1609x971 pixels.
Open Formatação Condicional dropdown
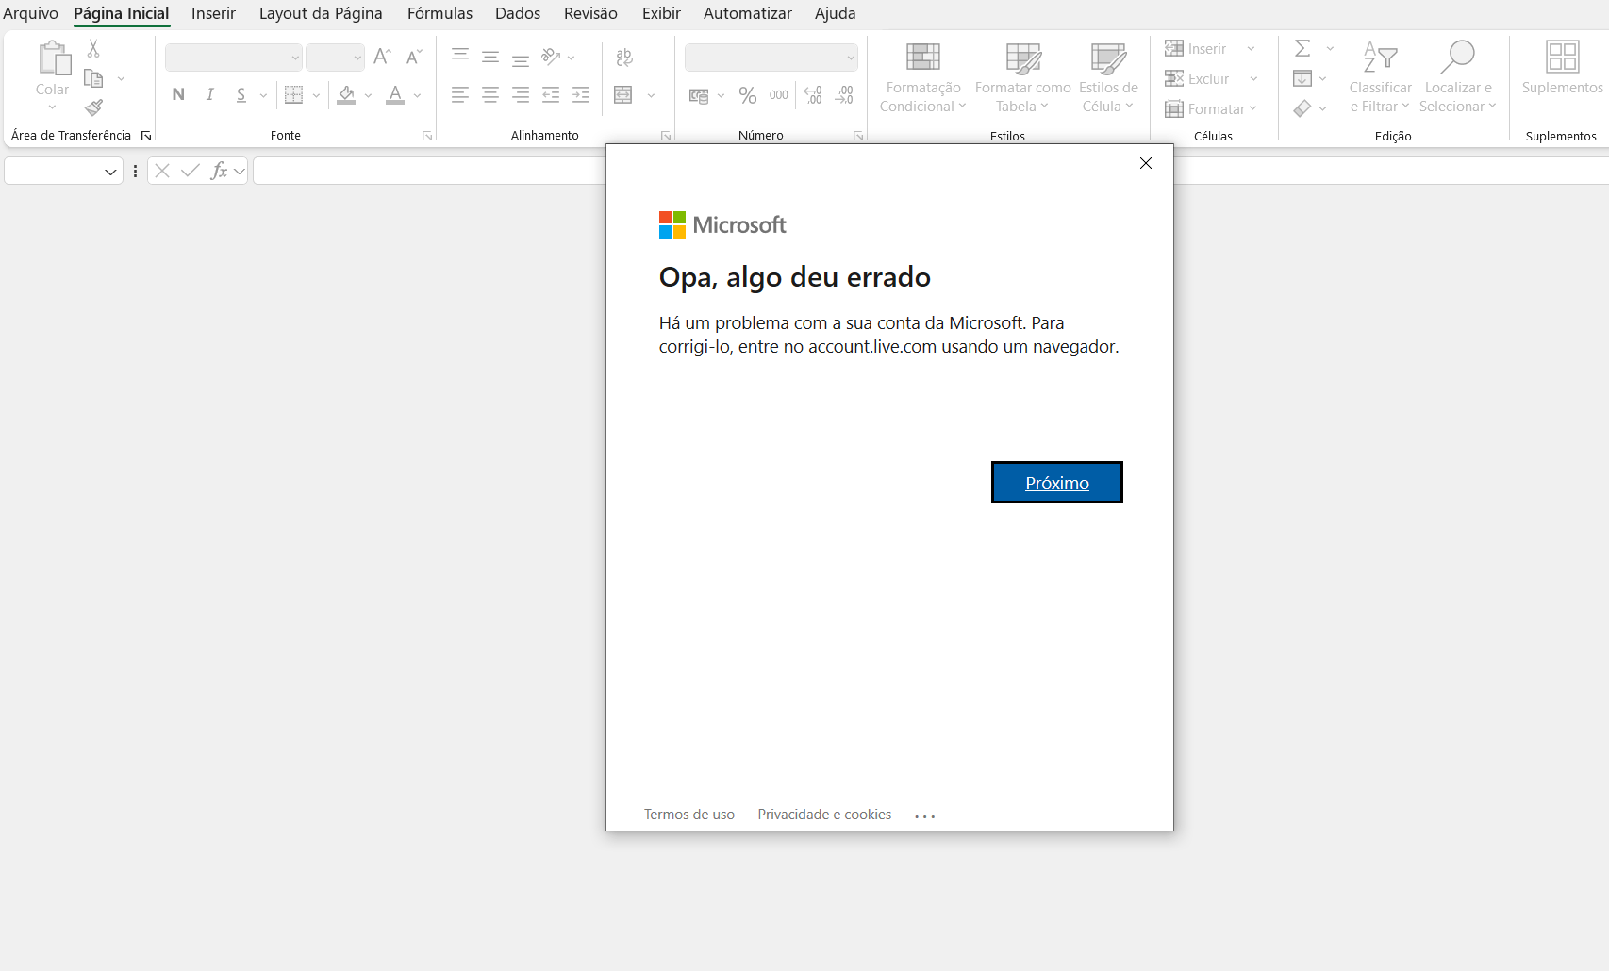(922, 77)
